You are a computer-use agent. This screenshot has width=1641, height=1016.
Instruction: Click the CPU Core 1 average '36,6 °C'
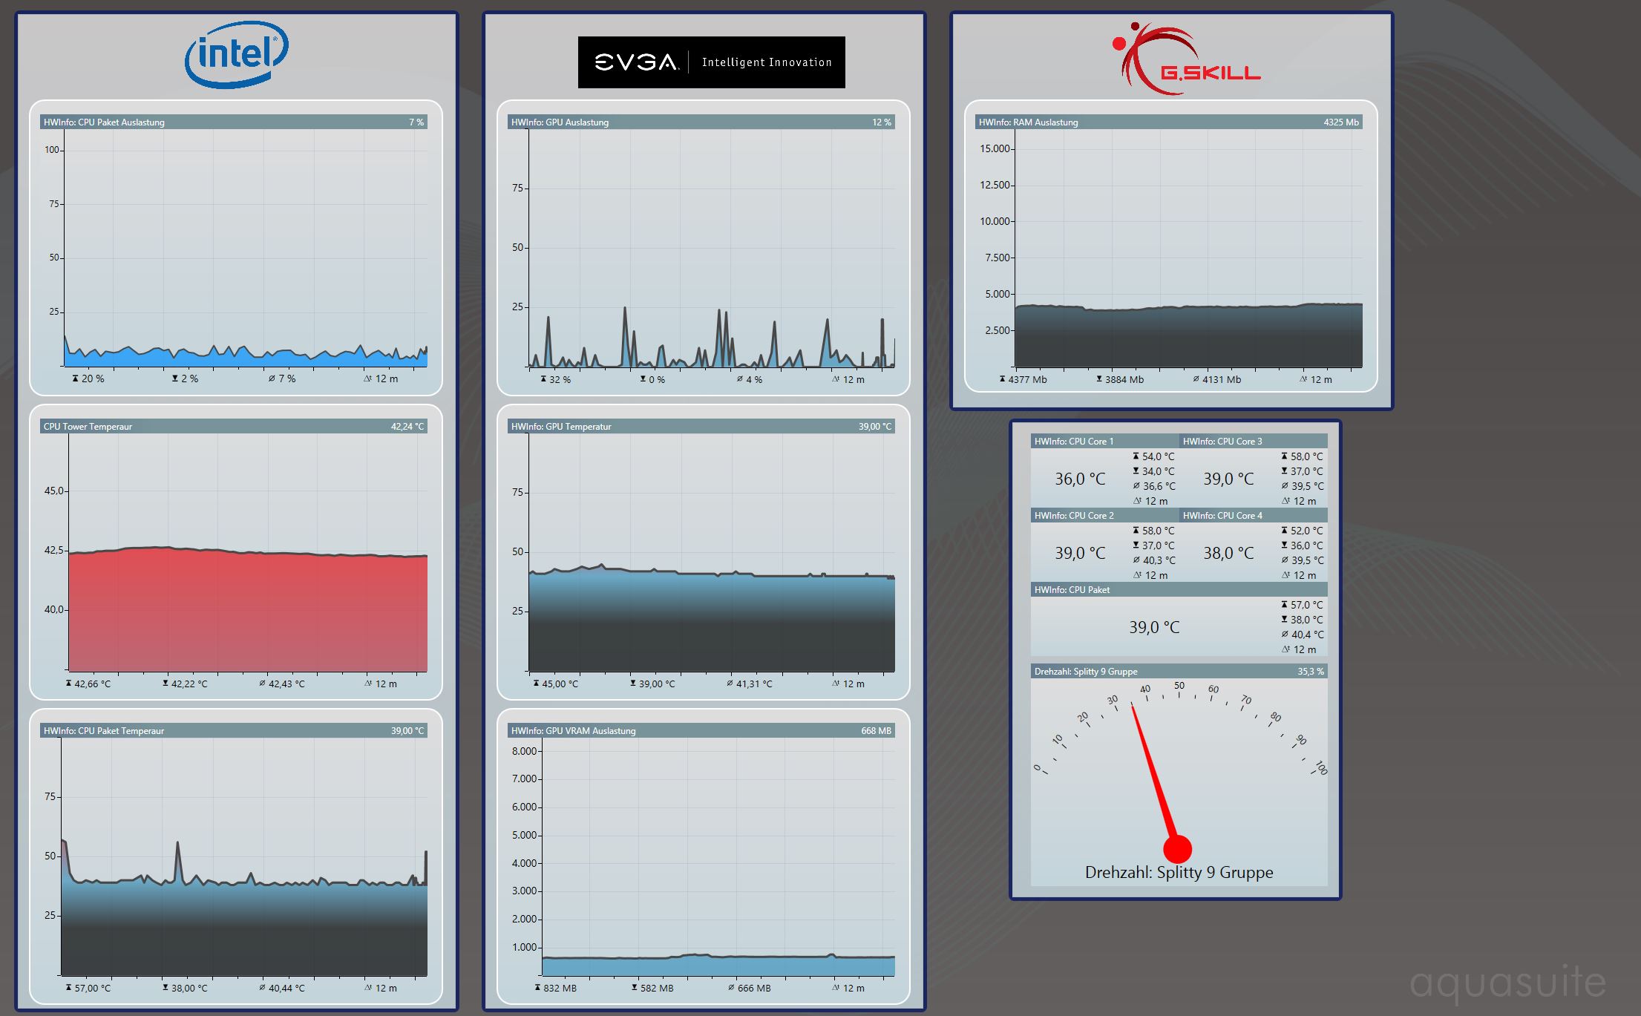[x=1159, y=486]
